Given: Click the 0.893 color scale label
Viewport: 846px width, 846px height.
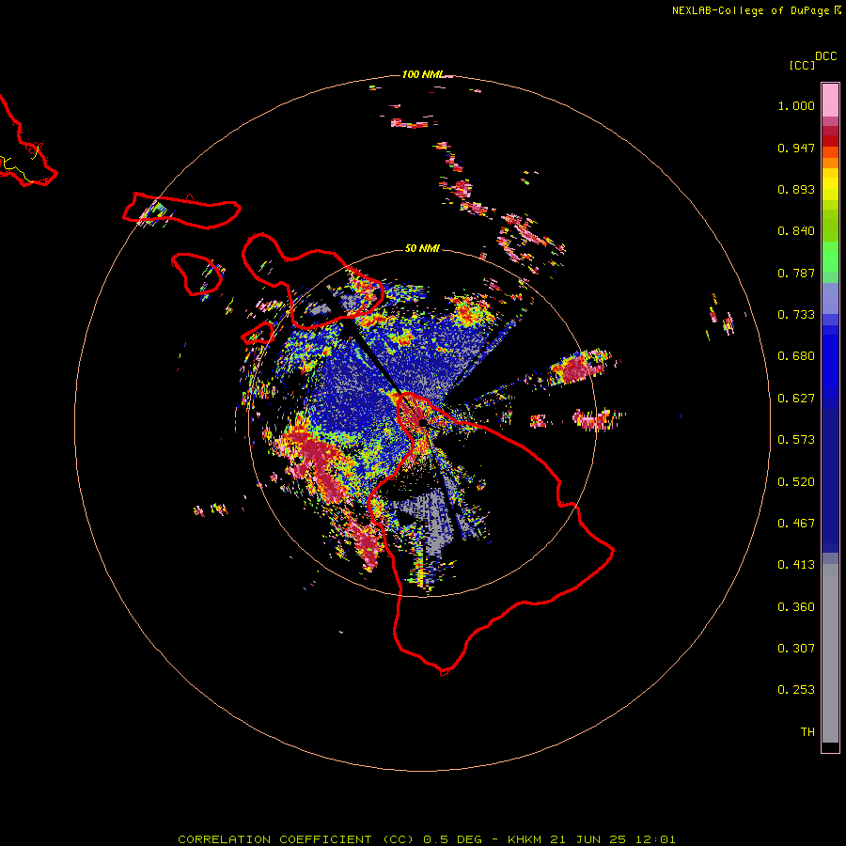Looking at the screenshot, I should click(796, 189).
